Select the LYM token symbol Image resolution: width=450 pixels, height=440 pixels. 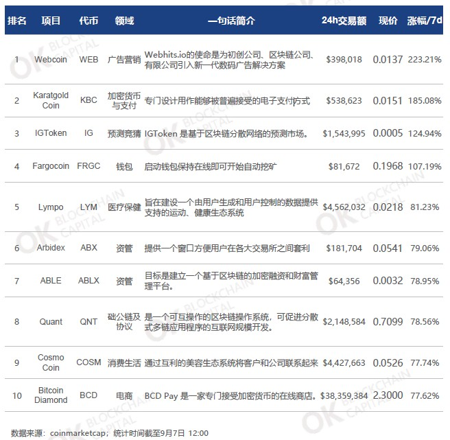[88, 207]
